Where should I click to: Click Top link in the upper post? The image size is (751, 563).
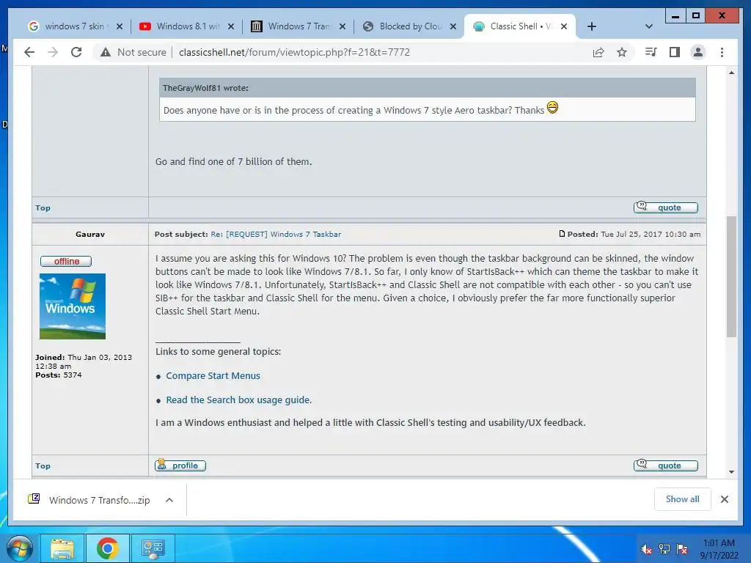(43, 207)
